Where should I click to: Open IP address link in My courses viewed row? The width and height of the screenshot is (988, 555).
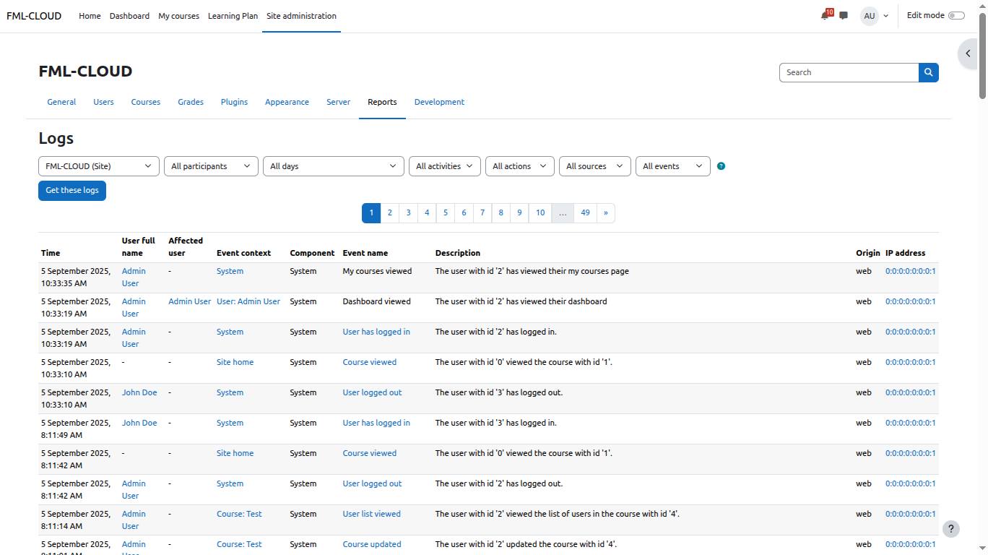911,272
